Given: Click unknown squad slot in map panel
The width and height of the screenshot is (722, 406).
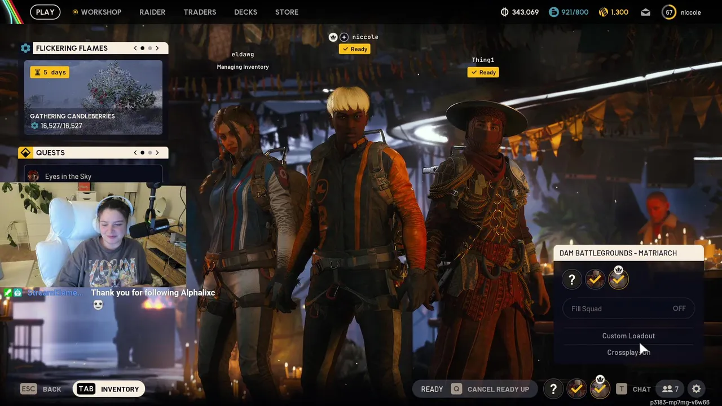Looking at the screenshot, I should click(571, 280).
